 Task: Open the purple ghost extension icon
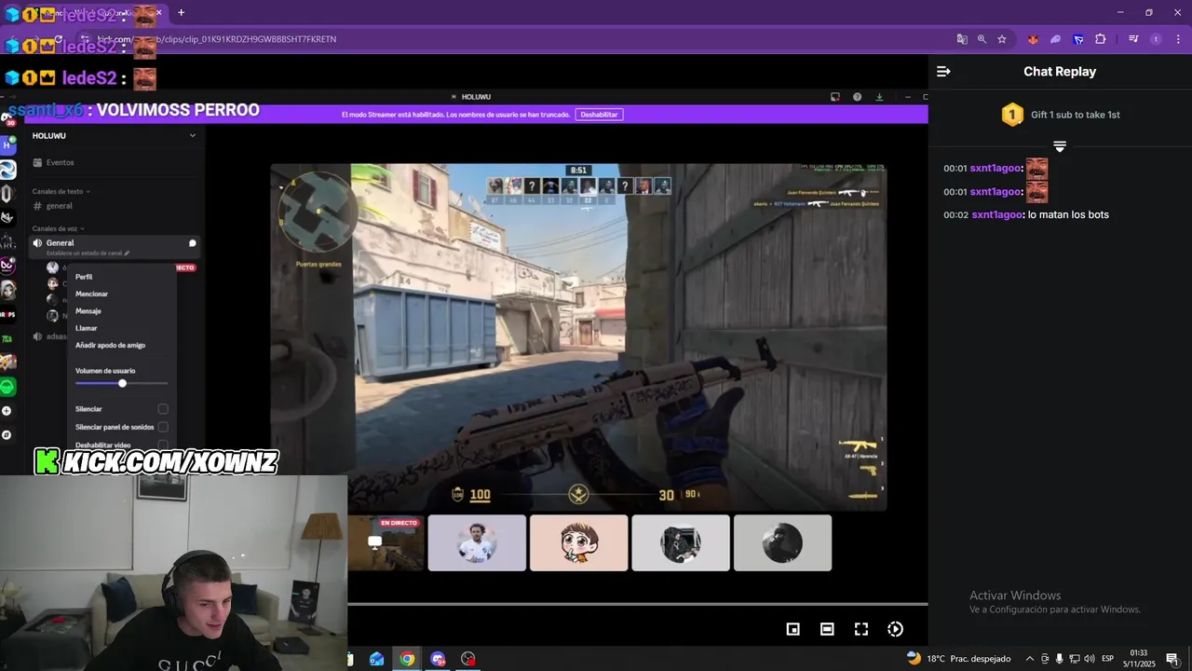1055,39
